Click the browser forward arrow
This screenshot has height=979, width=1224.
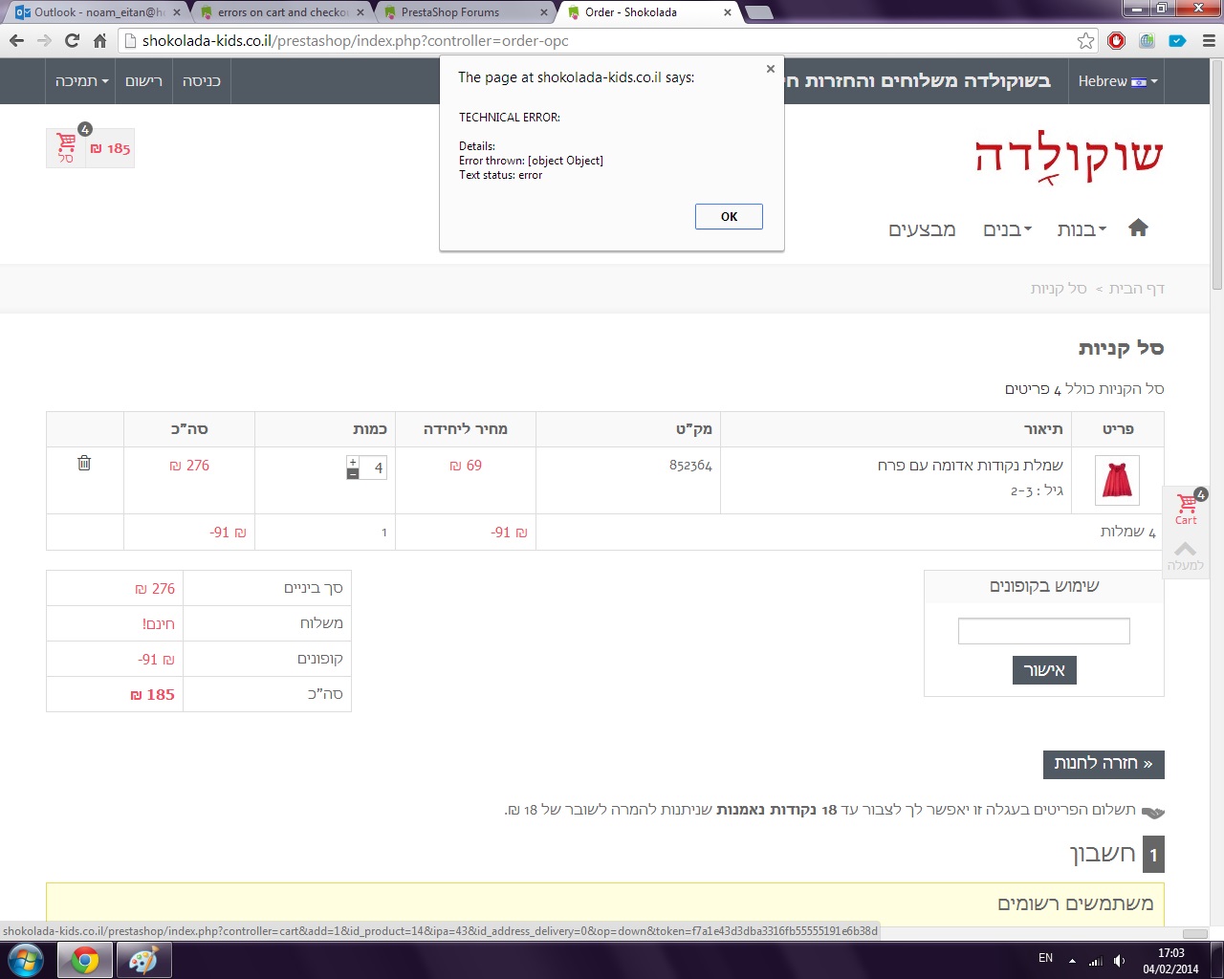point(44,41)
